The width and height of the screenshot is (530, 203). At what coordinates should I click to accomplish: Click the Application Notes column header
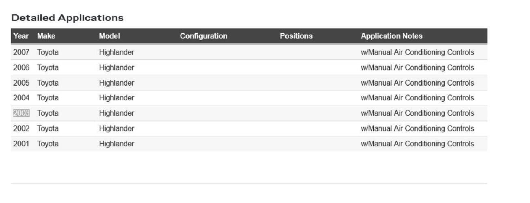pyautogui.click(x=392, y=36)
